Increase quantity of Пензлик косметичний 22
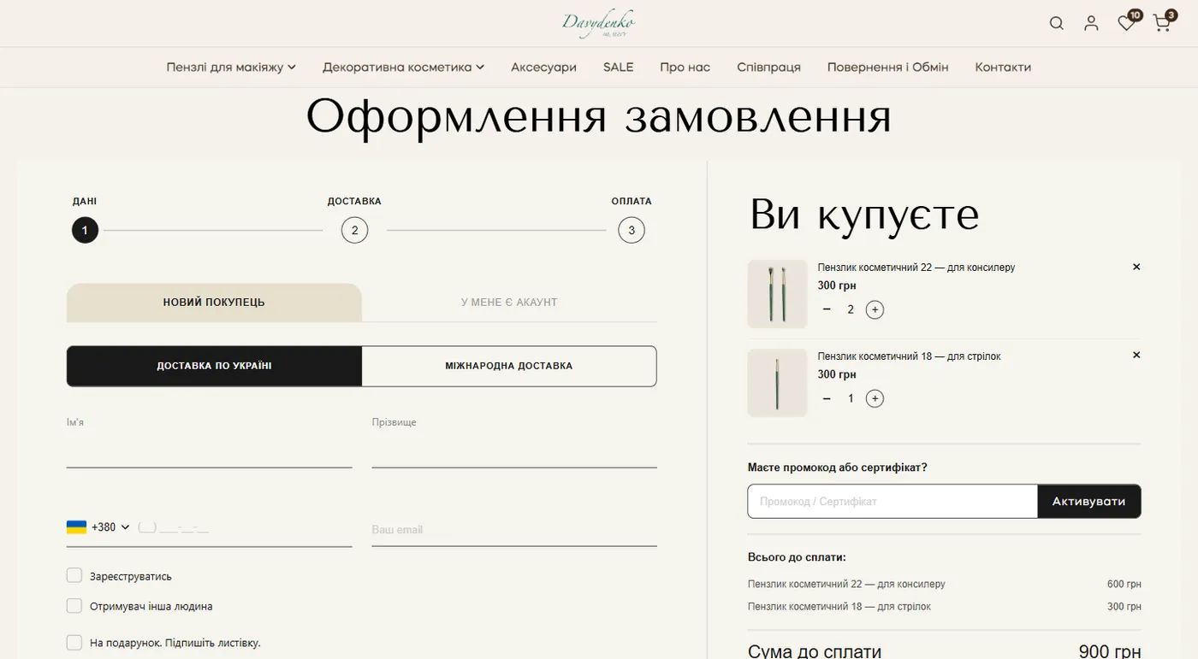 click(875, 309)
